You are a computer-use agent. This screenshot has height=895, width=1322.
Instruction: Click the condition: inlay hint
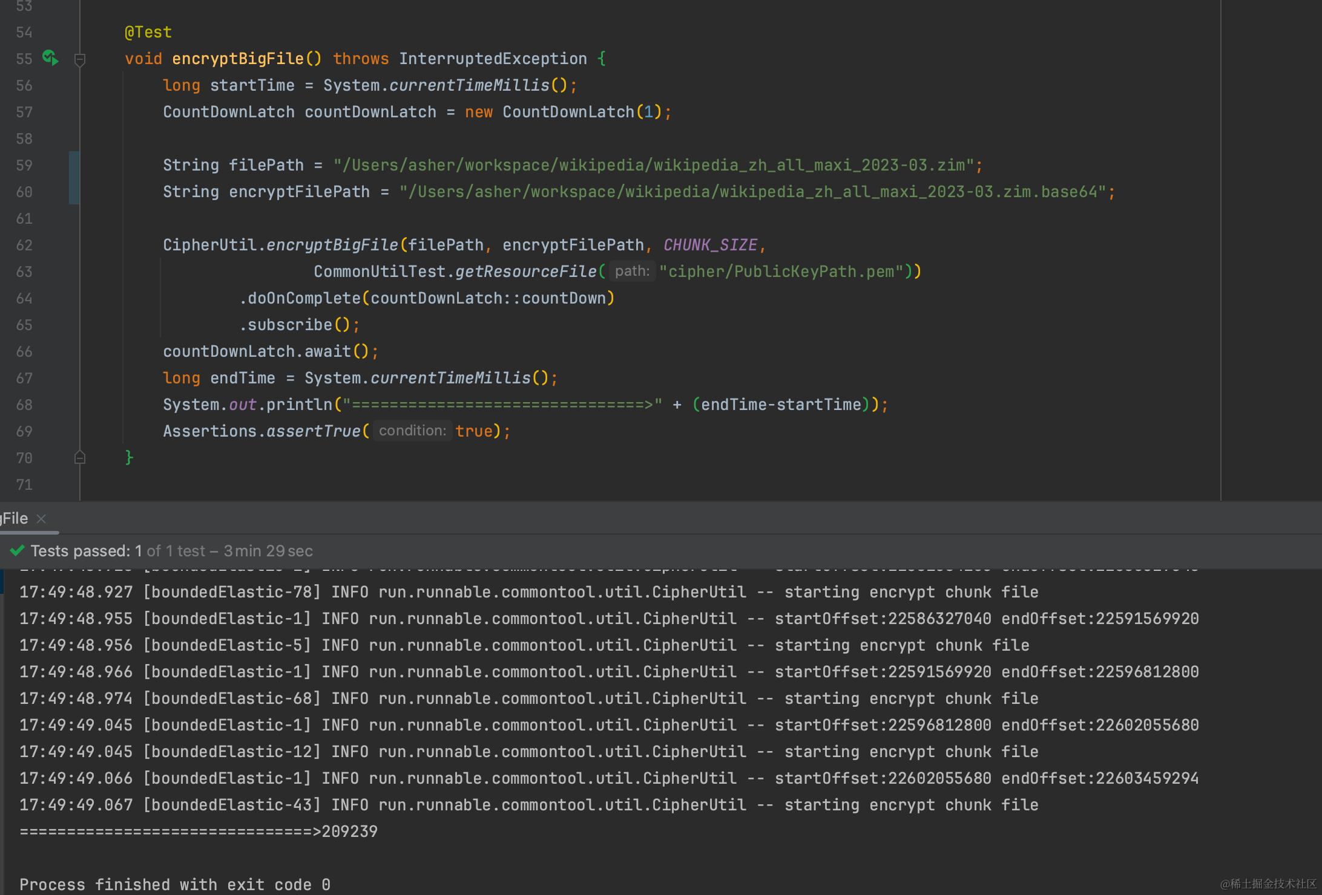[x=412, y=431]
